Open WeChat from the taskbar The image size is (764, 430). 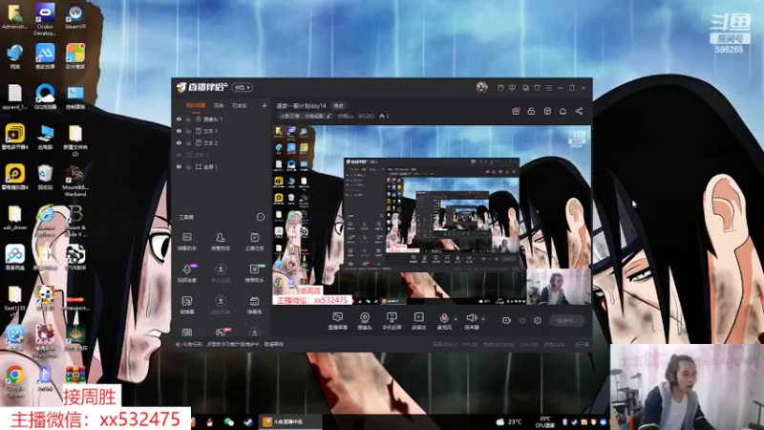coord(229,422)
